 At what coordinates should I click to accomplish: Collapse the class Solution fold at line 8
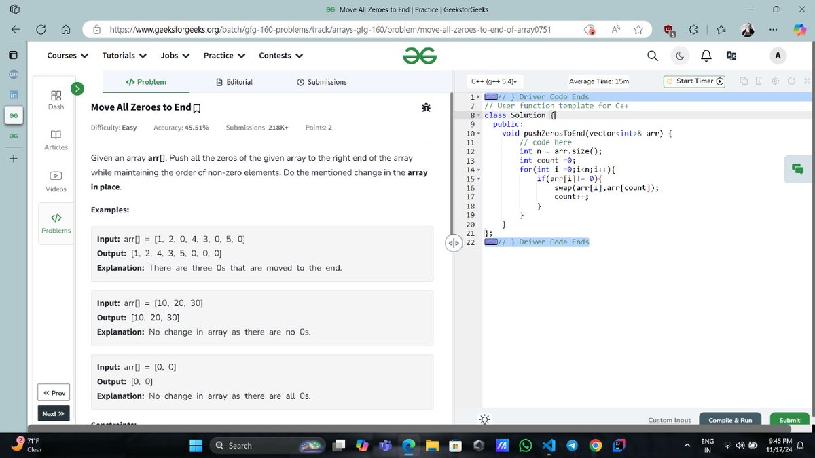click(x=479, y=115)
